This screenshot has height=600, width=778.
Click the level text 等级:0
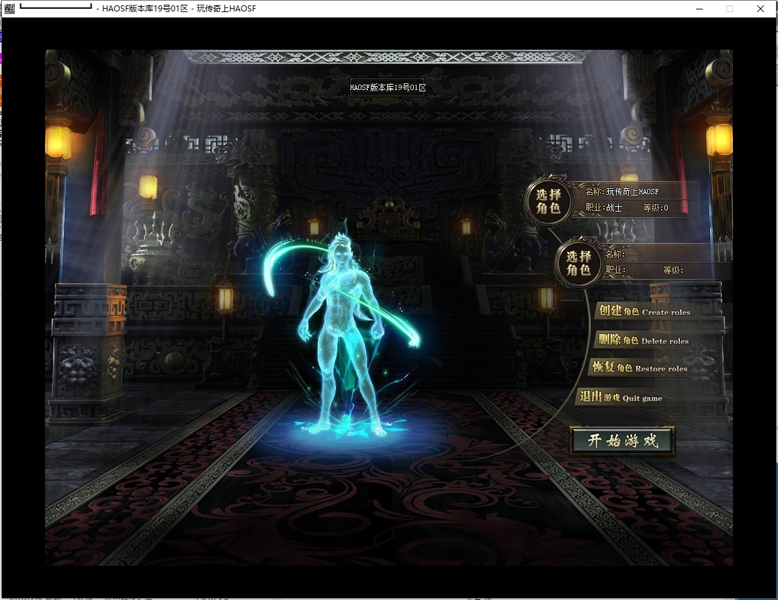(x=656, y=208)
